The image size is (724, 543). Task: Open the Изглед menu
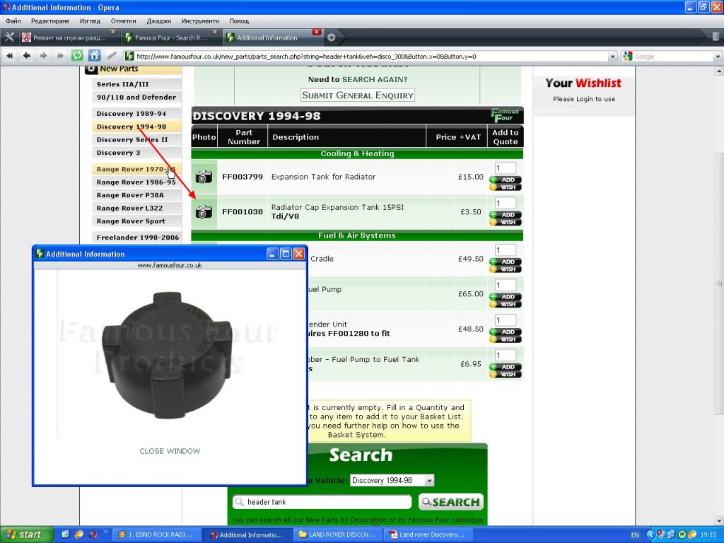coord(90,21)
